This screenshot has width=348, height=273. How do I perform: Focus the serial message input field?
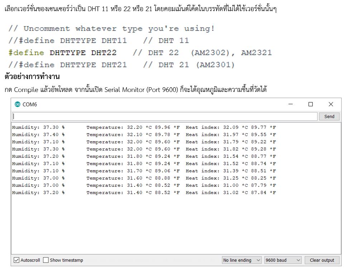coord(165,116)
